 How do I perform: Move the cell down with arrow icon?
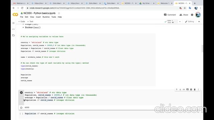click(x=180, y=89)
